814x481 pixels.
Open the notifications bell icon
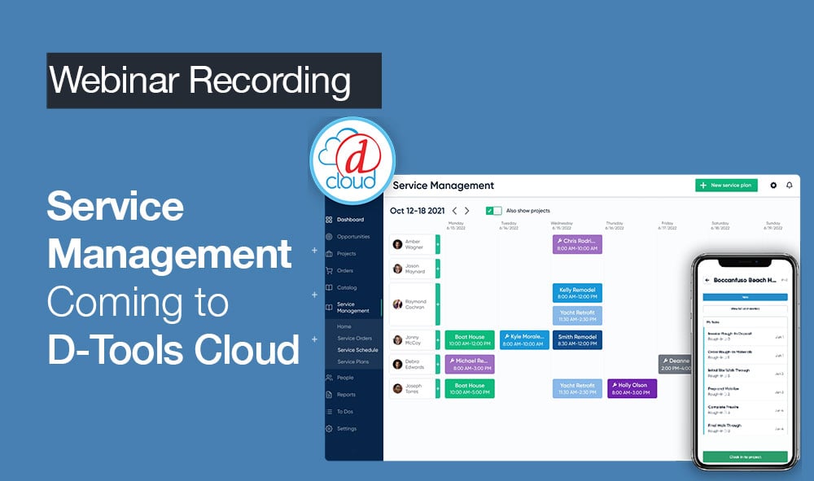coord(789,186)
